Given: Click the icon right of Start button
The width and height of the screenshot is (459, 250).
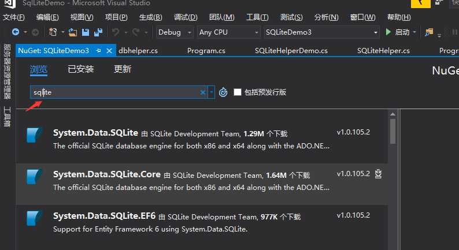Looking at the screenshot, I should pos(429,32).
